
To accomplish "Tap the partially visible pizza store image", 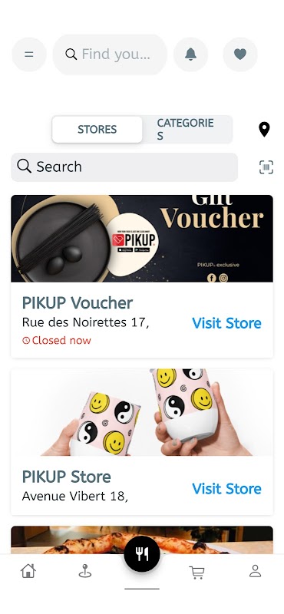I will coord(142,540).
